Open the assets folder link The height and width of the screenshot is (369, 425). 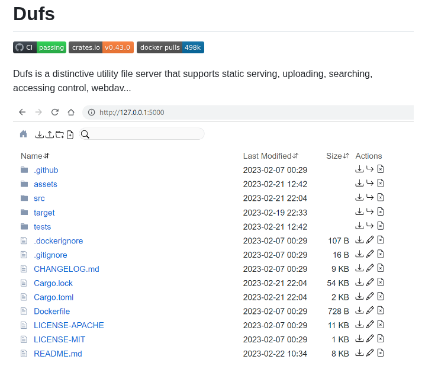click(46, 184)
